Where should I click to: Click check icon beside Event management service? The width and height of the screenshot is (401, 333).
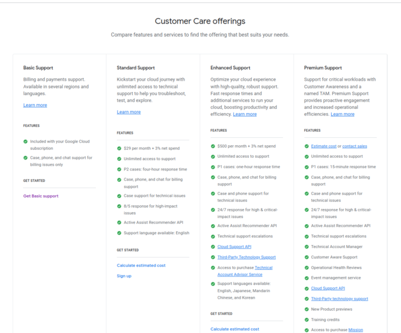tap(306, 278)
